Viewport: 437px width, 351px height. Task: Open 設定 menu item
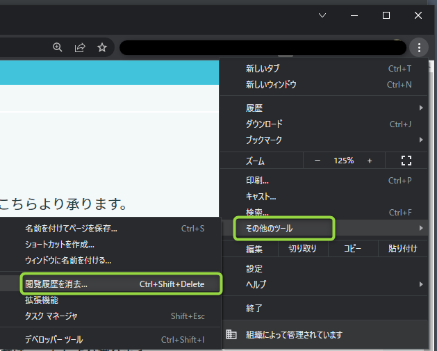pos(324,269)
